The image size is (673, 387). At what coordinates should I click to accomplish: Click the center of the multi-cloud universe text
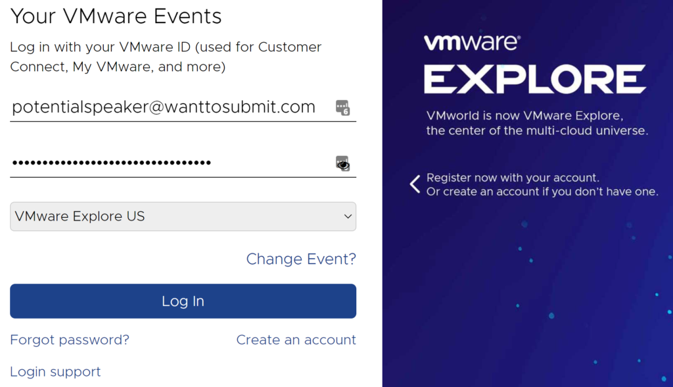(x=537, y=131)
